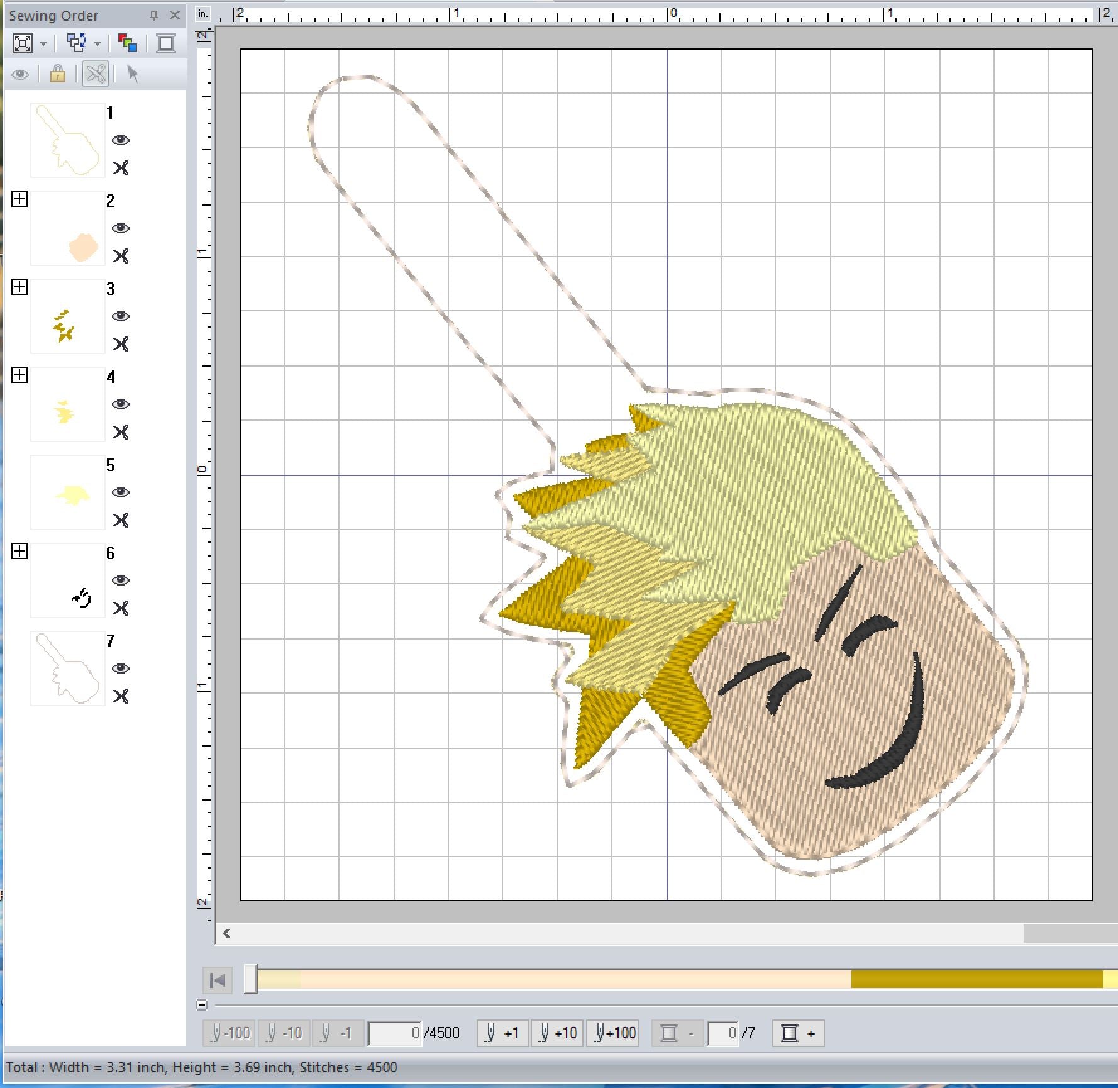Click the current stitch number field

(394, 1033)
